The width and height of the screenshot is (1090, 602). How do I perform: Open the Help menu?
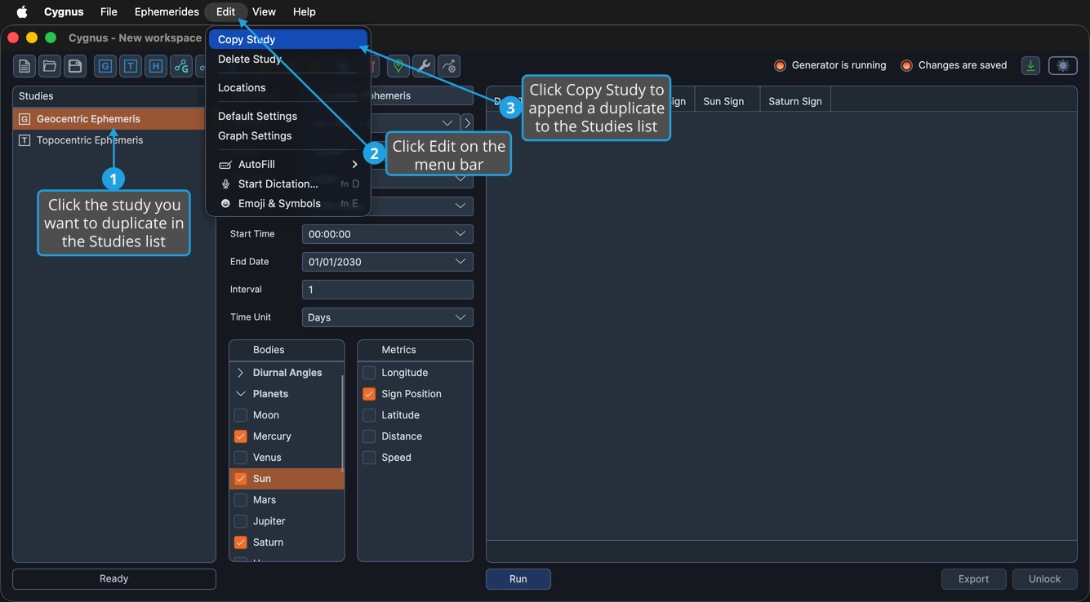coord(305,11)
